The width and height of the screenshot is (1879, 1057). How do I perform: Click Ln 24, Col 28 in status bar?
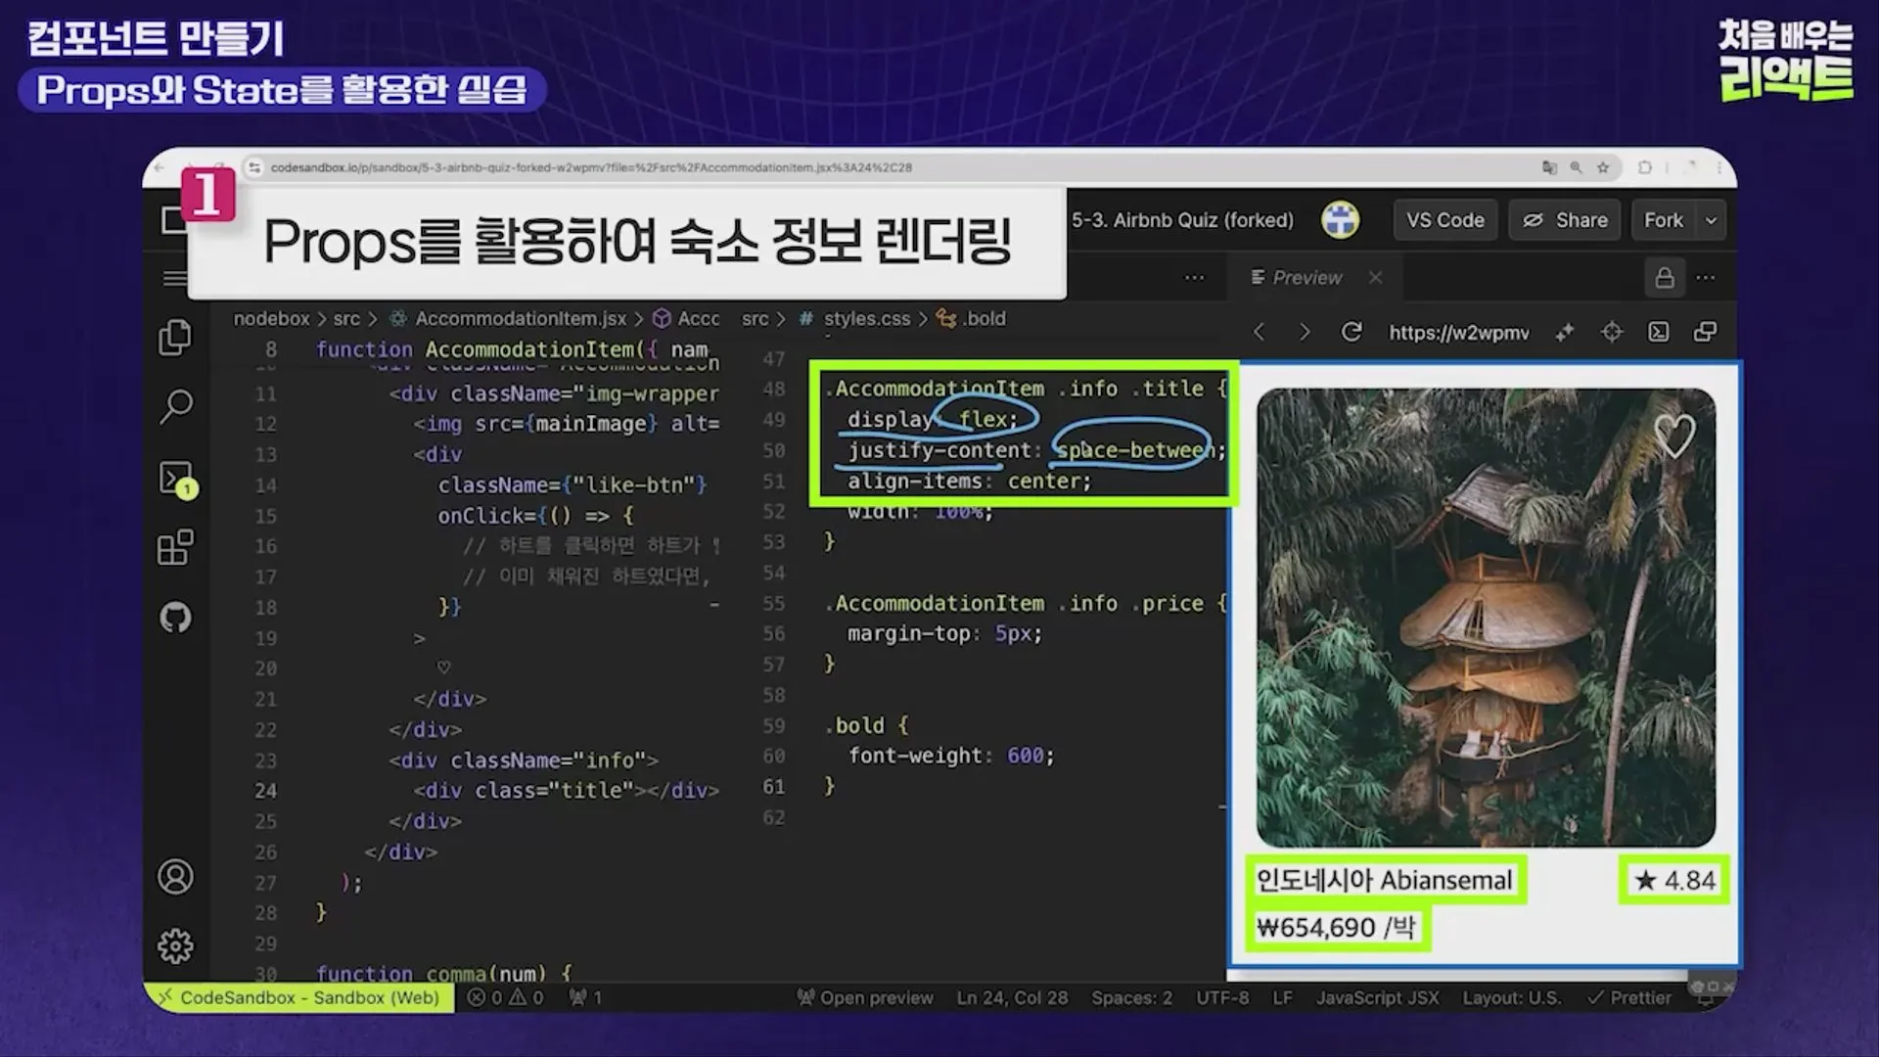(1012, 997)
